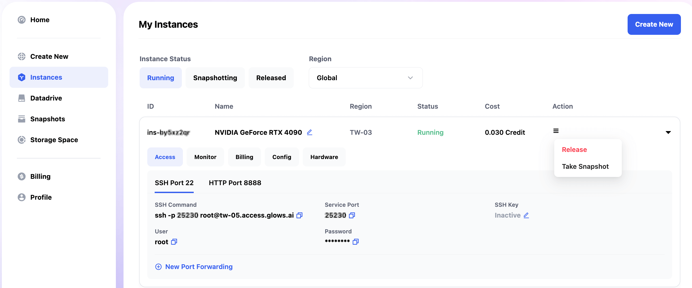Open the instance action hamburger menu
Screen dimensions: 692x288
click(556, 131)
